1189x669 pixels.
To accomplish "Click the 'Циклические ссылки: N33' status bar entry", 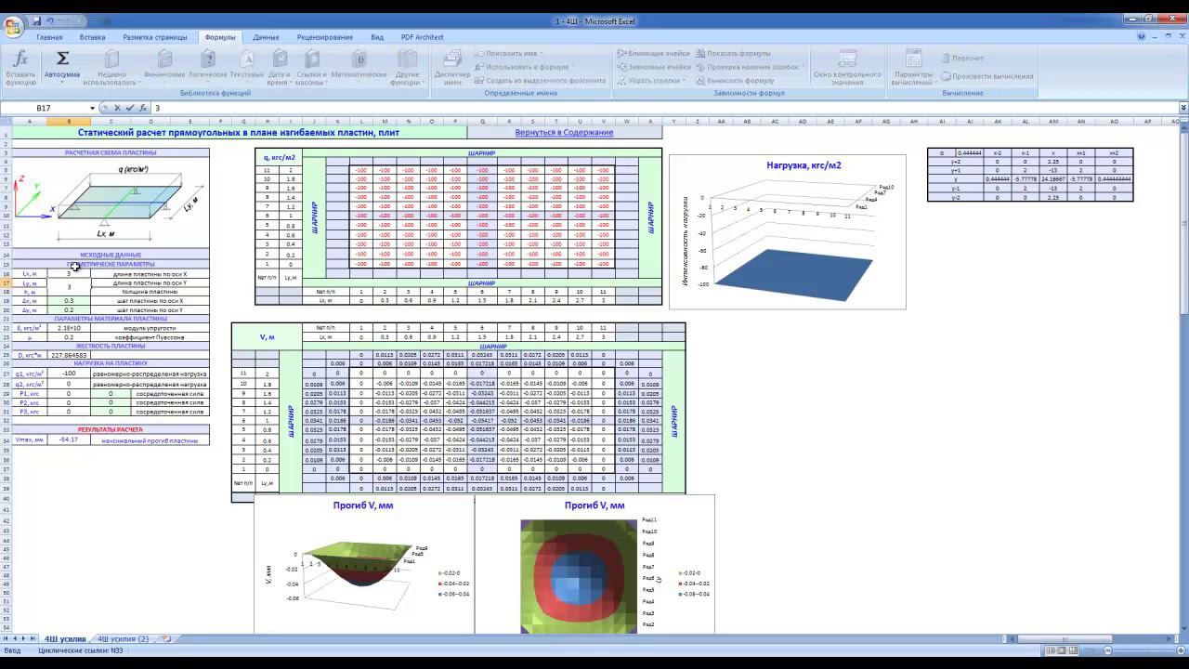I will pos(80,651).
